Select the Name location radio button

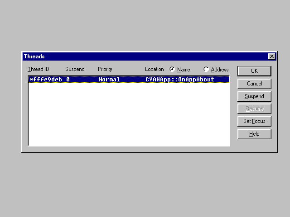point(173,69)
